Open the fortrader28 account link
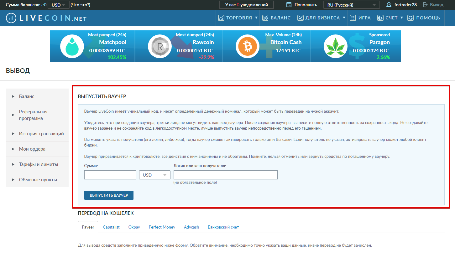Viewport: 455px width, 258px height. 405,5
